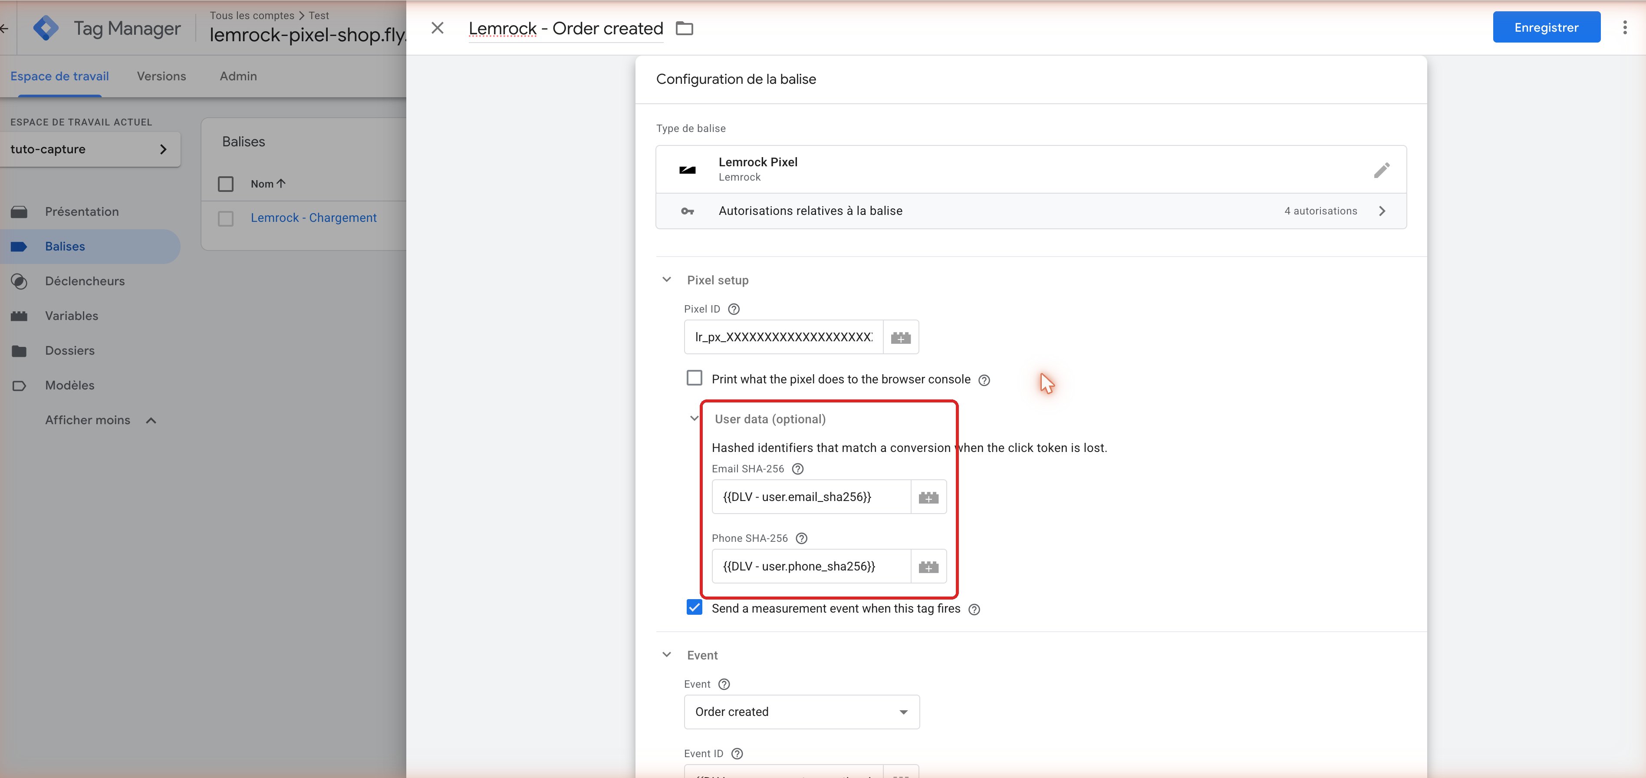Open help icon next to Event ID

click(737, 754)
